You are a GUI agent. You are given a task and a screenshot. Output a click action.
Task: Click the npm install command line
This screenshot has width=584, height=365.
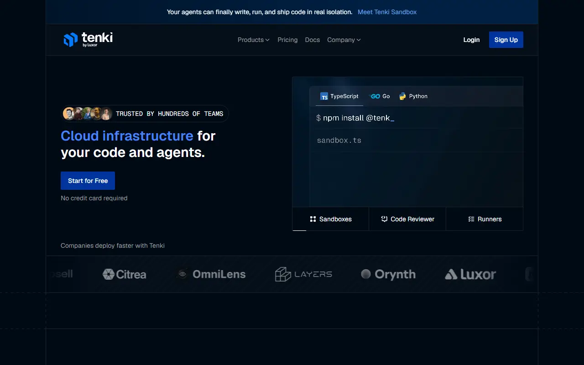click(x=355, y=118)
